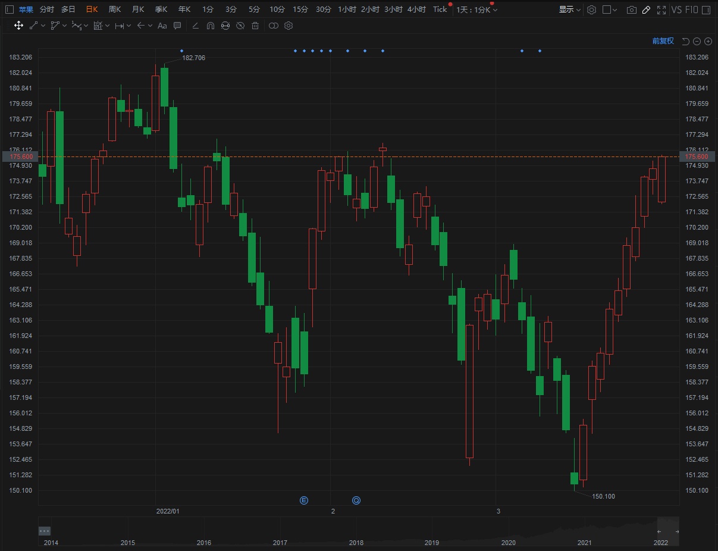Click the E earnings event marker
Viewport: 718px width, 551px height.
(304, 500)
